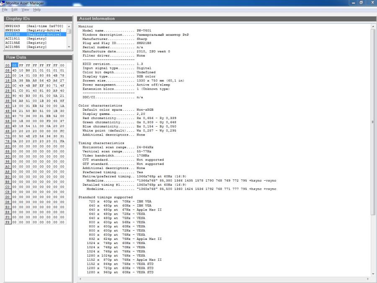This screenshot has width=377, height=283.
Task: Open the Edit menu
Action: point(15,9)
